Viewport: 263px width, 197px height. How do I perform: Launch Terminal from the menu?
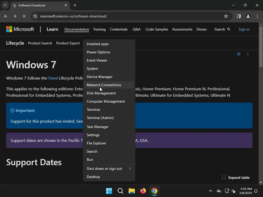[x=109, y=110]
